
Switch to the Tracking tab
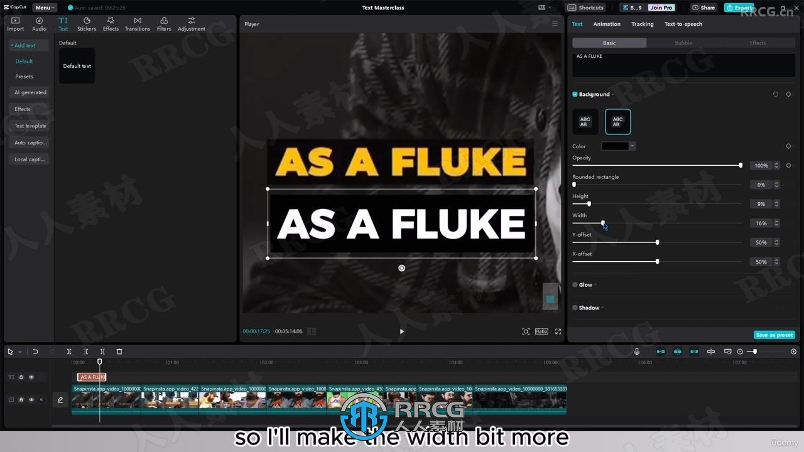click(642, 24)
